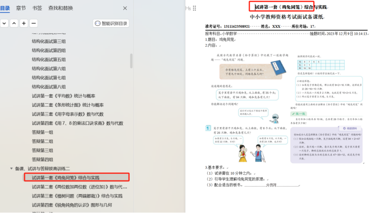
Task: Switch to the 章节 tab
Action: 21,8
